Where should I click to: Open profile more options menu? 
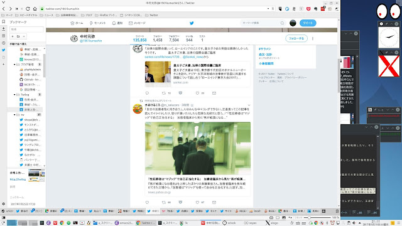313,38
